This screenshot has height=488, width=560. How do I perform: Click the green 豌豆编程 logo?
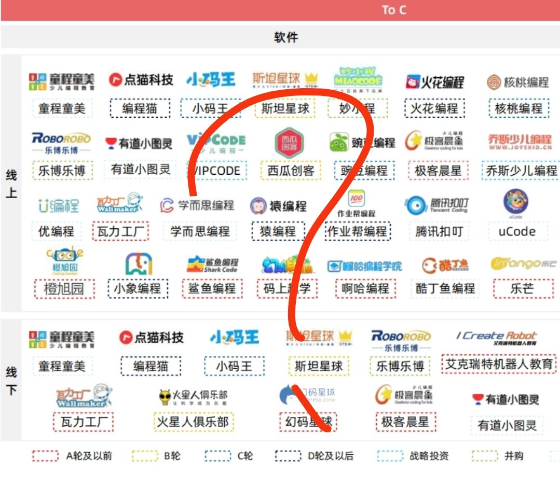coord(362,143)
